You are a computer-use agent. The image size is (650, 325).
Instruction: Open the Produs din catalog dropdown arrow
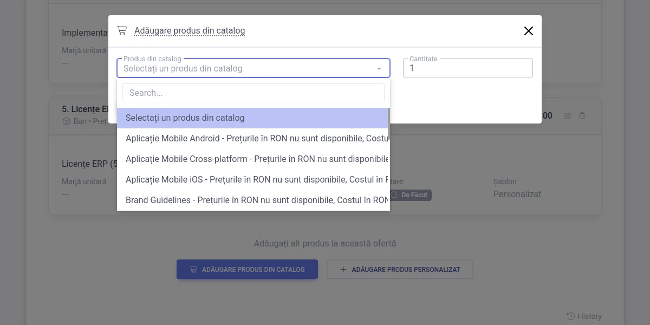[379, 68]
